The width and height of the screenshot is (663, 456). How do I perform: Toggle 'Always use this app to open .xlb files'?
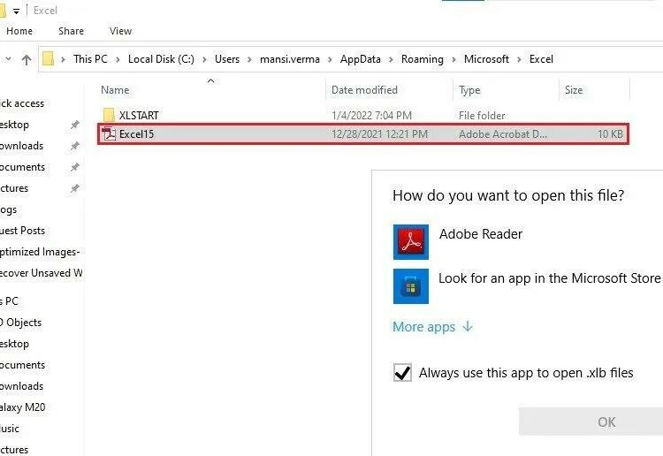coord(402,372)
